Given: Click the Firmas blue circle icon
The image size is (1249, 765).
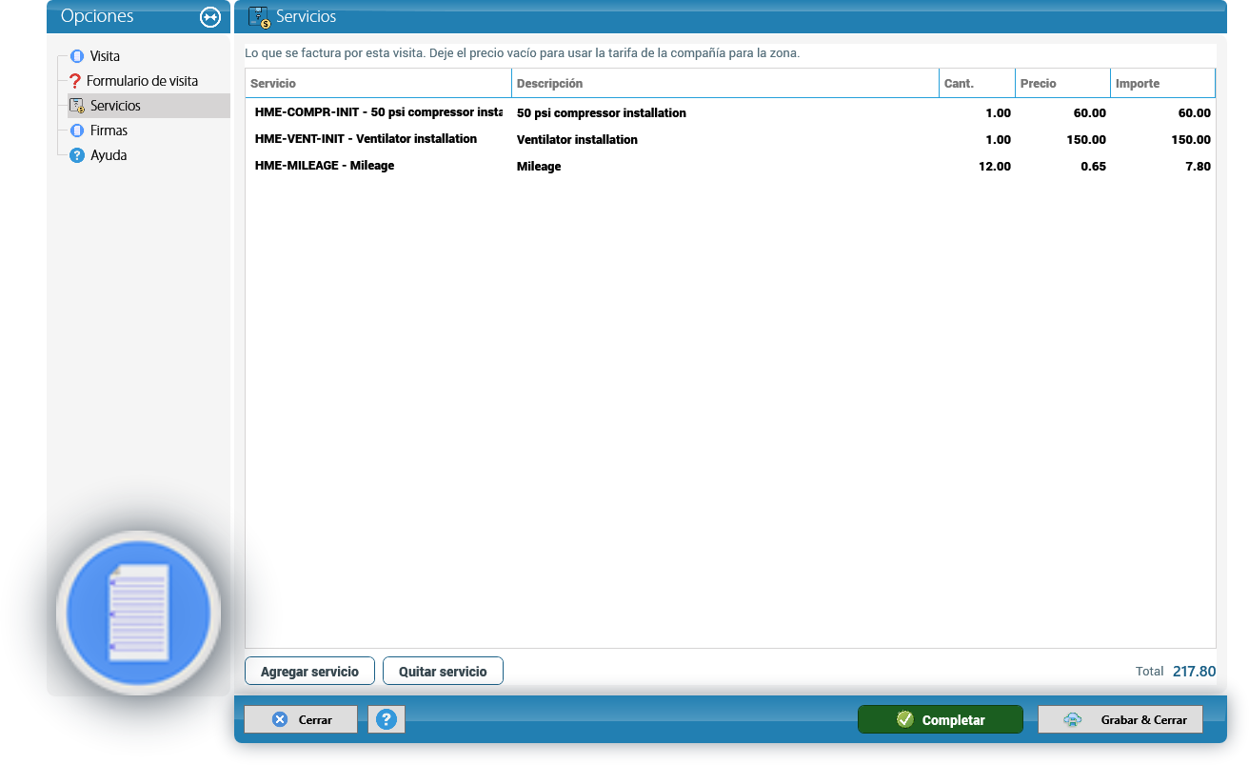Looking at the screenshot, I should (77, 131).
